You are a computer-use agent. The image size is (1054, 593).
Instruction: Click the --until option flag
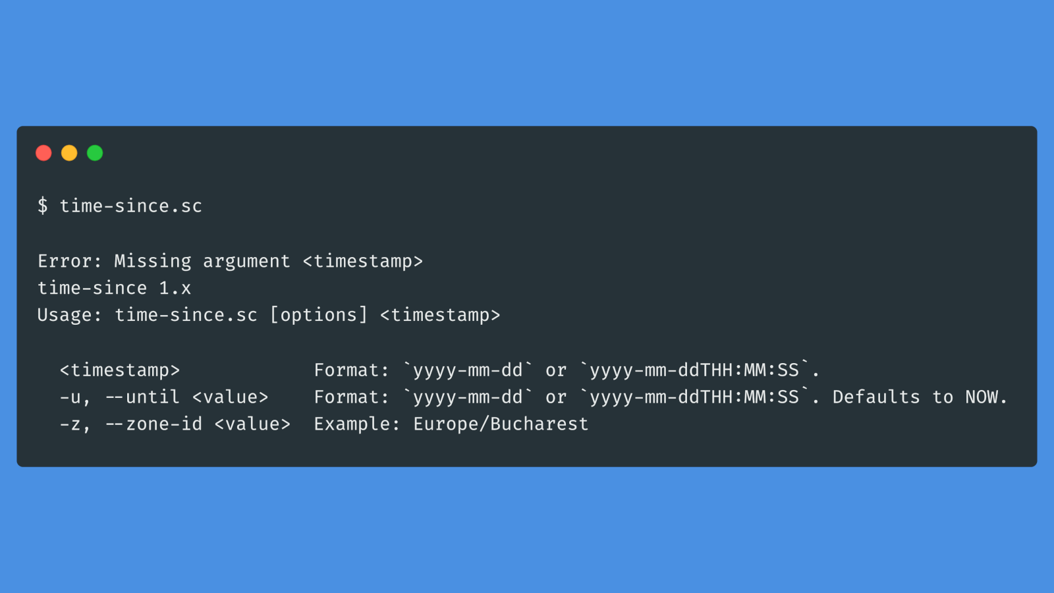point(142,397)
